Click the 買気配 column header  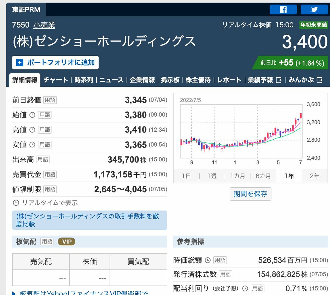pos(138,262)
